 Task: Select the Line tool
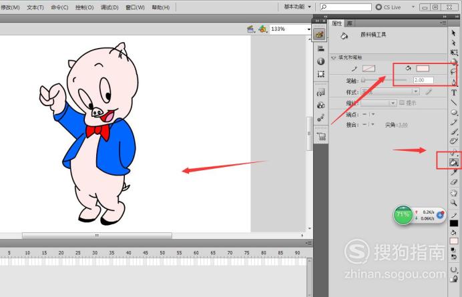[454, 103]
